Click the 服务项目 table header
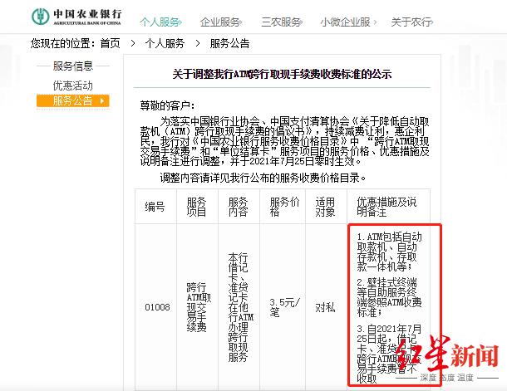The width and height of the screenshot is (507, 391). 197,207
